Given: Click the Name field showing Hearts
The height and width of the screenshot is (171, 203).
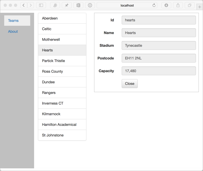Looking at the screenshot, I should point(159,33).
